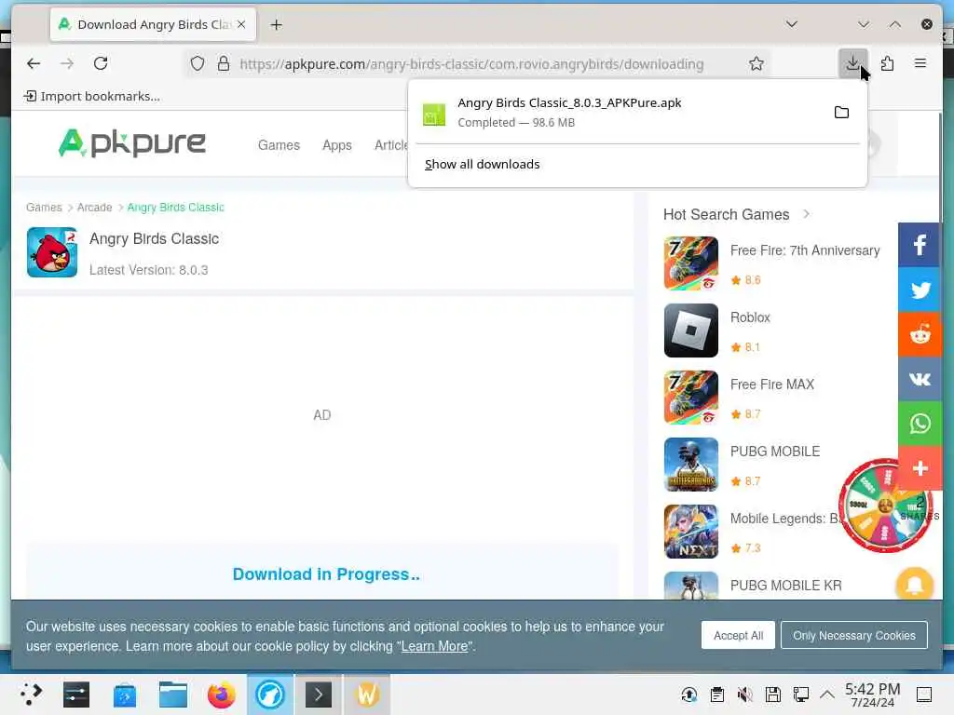Open the Roblox game link
Screen dimensions: 954x715
coord(750,317)
